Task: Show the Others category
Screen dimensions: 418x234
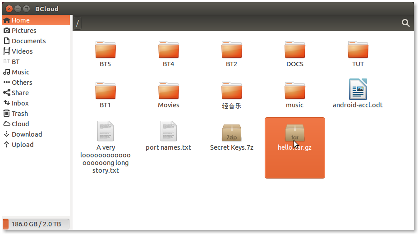Action: pyautogui.click(x=36, y=83)
